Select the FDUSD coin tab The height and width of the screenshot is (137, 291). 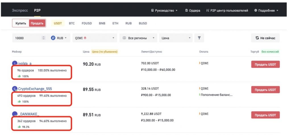pos(87,23)
